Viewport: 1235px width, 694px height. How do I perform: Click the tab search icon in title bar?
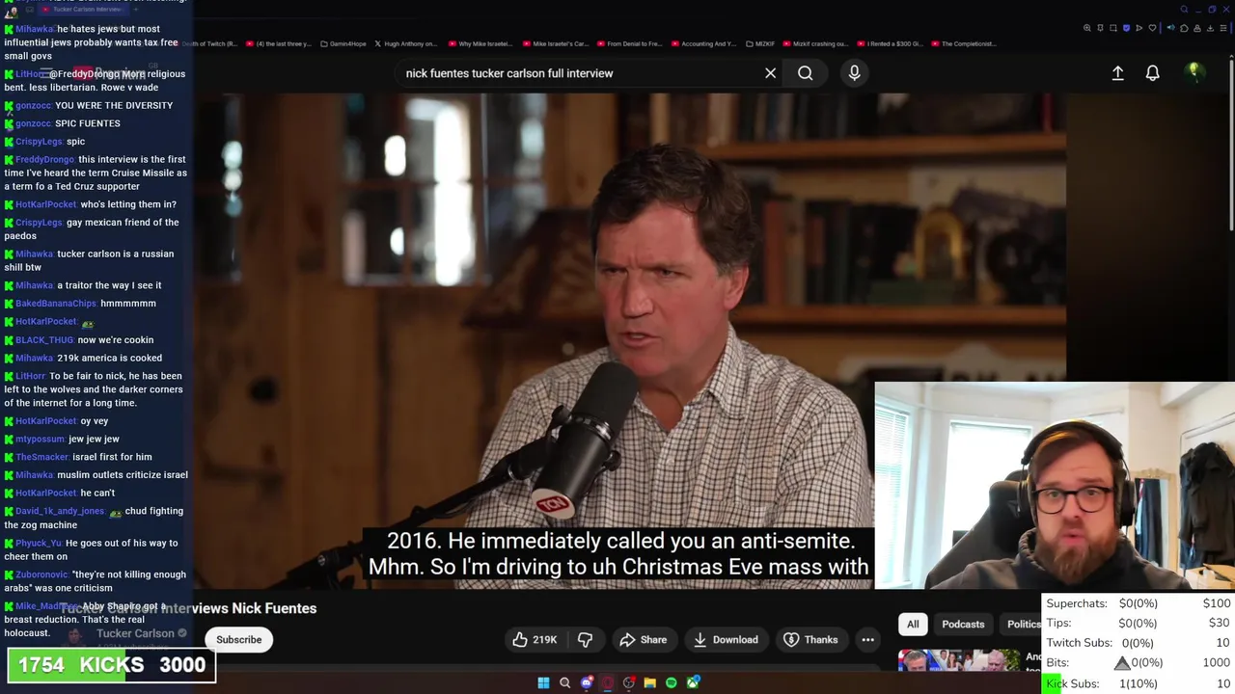pyautogui.click(x=1184, y=10)
